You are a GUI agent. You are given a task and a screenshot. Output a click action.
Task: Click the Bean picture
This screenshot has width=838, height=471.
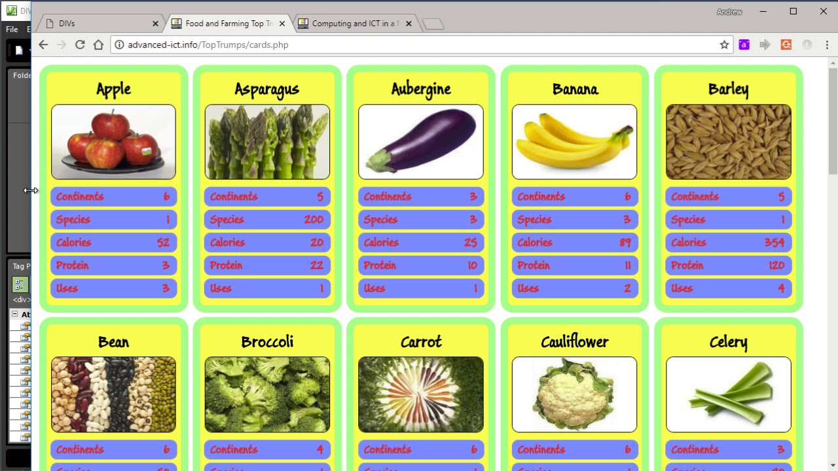[113, 394]
